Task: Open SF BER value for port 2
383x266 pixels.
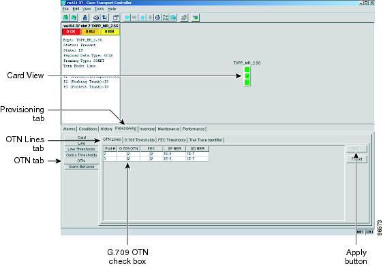Action: (x=174, y=154)
